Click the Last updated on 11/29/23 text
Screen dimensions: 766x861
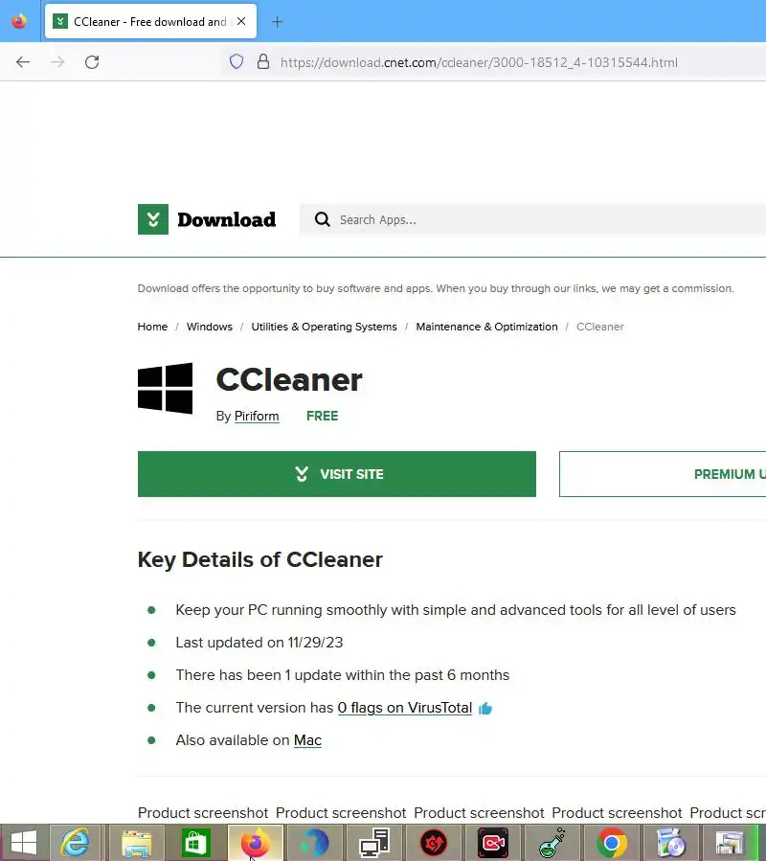(259, 643)
